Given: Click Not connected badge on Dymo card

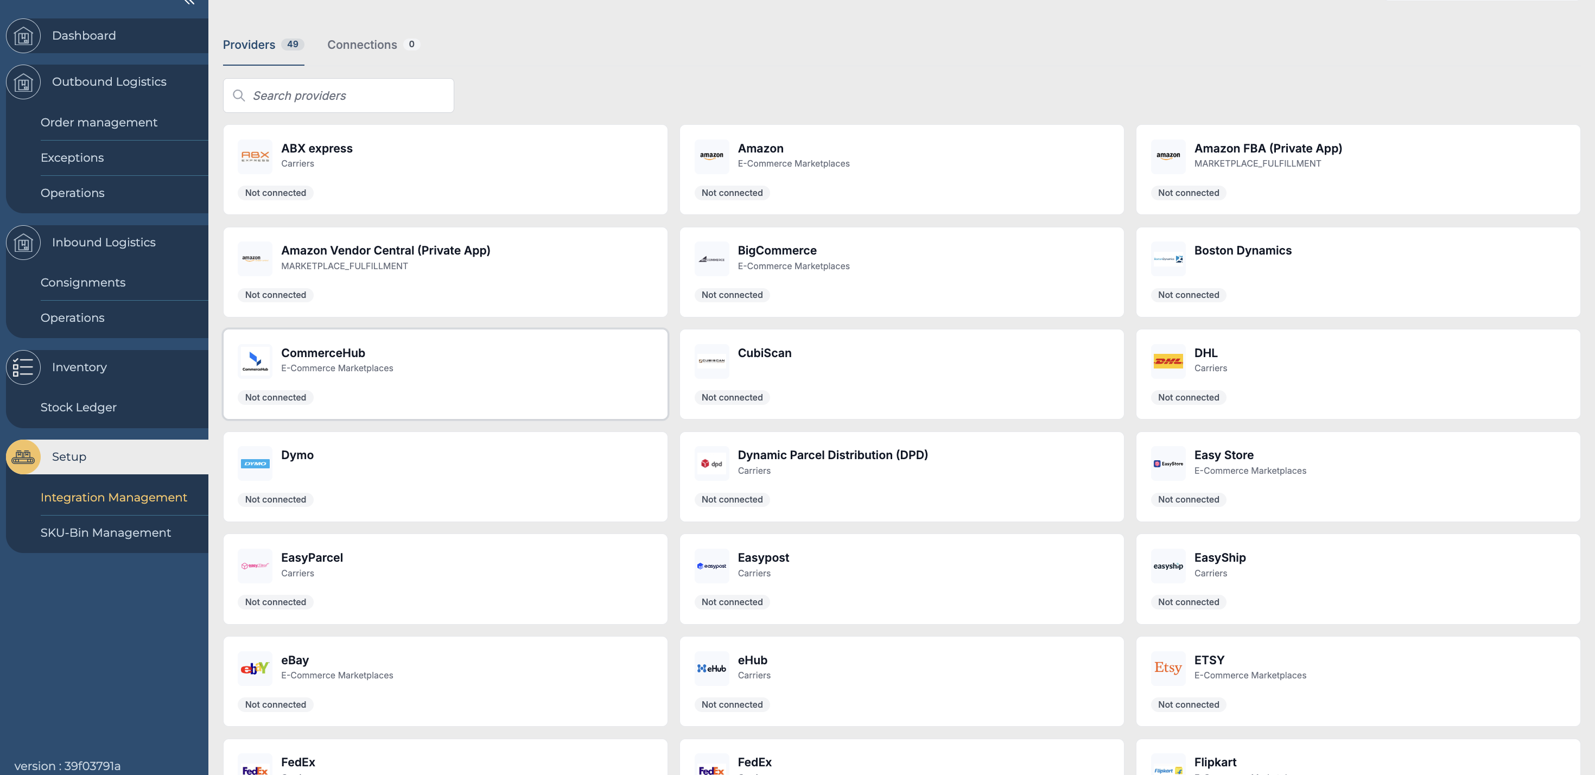Looking at the screenshot, I should point(276,499).
